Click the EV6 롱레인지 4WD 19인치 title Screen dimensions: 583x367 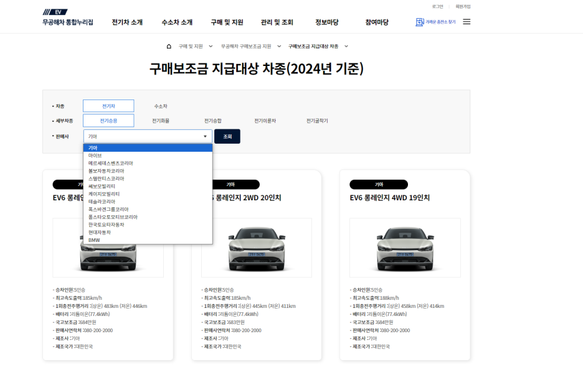[x=390, y=198]
